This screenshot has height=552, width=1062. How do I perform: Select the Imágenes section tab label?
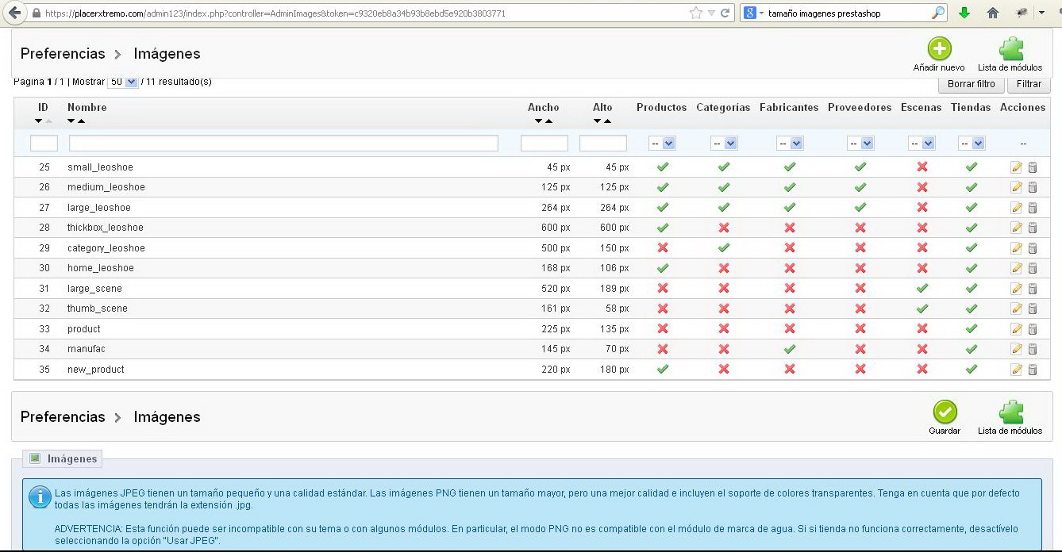(x=63, y=458)
